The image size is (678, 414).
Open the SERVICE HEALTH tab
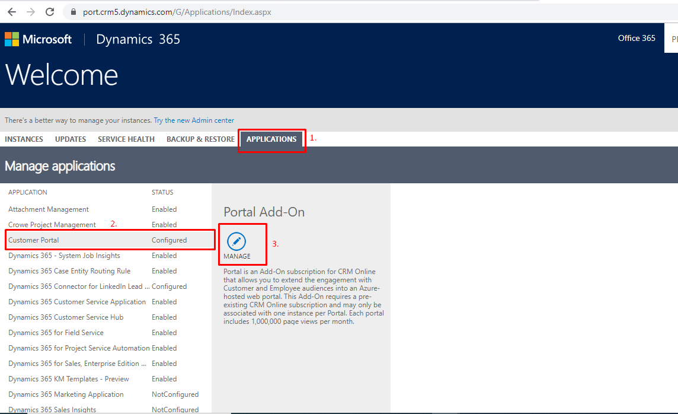126,139
